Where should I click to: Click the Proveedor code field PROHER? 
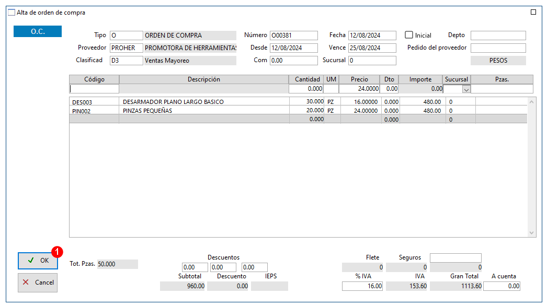pyautogui.click(x=126, y=48)
